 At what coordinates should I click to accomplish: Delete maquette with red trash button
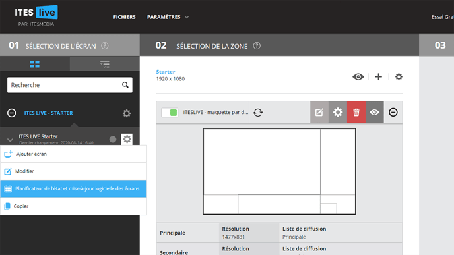pos(356,112)
